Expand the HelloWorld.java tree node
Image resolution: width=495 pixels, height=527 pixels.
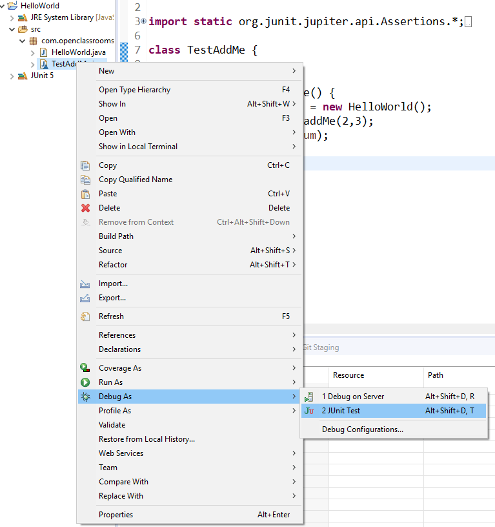pos(32,53)
